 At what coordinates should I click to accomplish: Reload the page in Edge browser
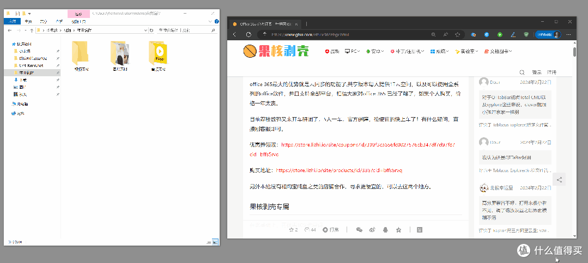pos(248,34)
